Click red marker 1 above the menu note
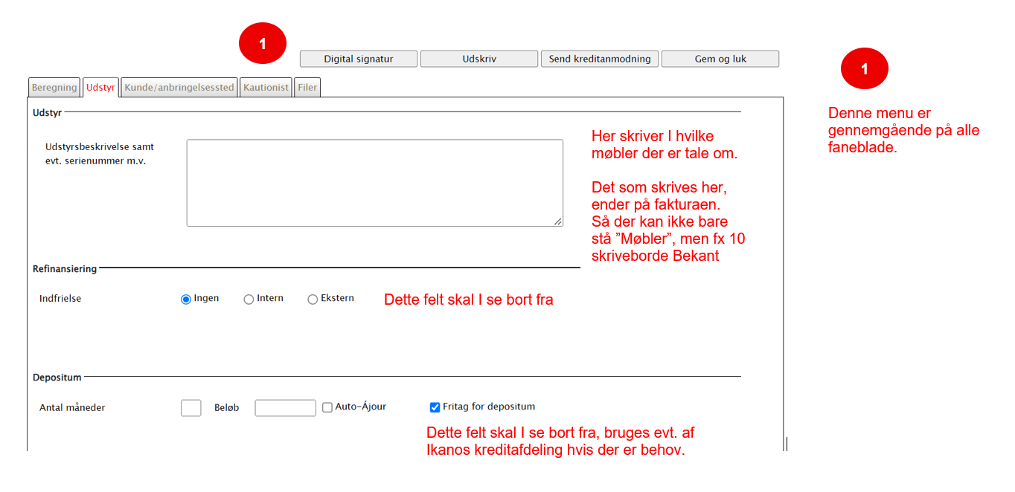1015x492 pixels. coord(864,68)
